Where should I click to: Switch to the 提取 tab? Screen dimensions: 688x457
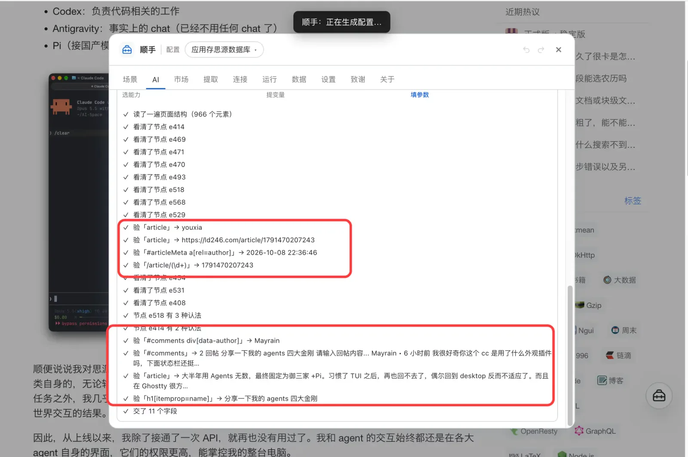pyautogui.click(x=211, y=79)
